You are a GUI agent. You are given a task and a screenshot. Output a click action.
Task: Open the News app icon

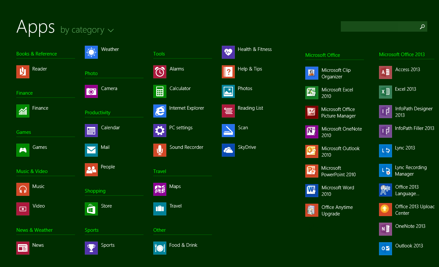pyautogui.click(x=23, y=248)
